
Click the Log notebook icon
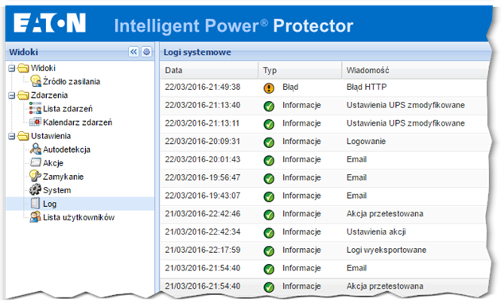click(36, 204)
